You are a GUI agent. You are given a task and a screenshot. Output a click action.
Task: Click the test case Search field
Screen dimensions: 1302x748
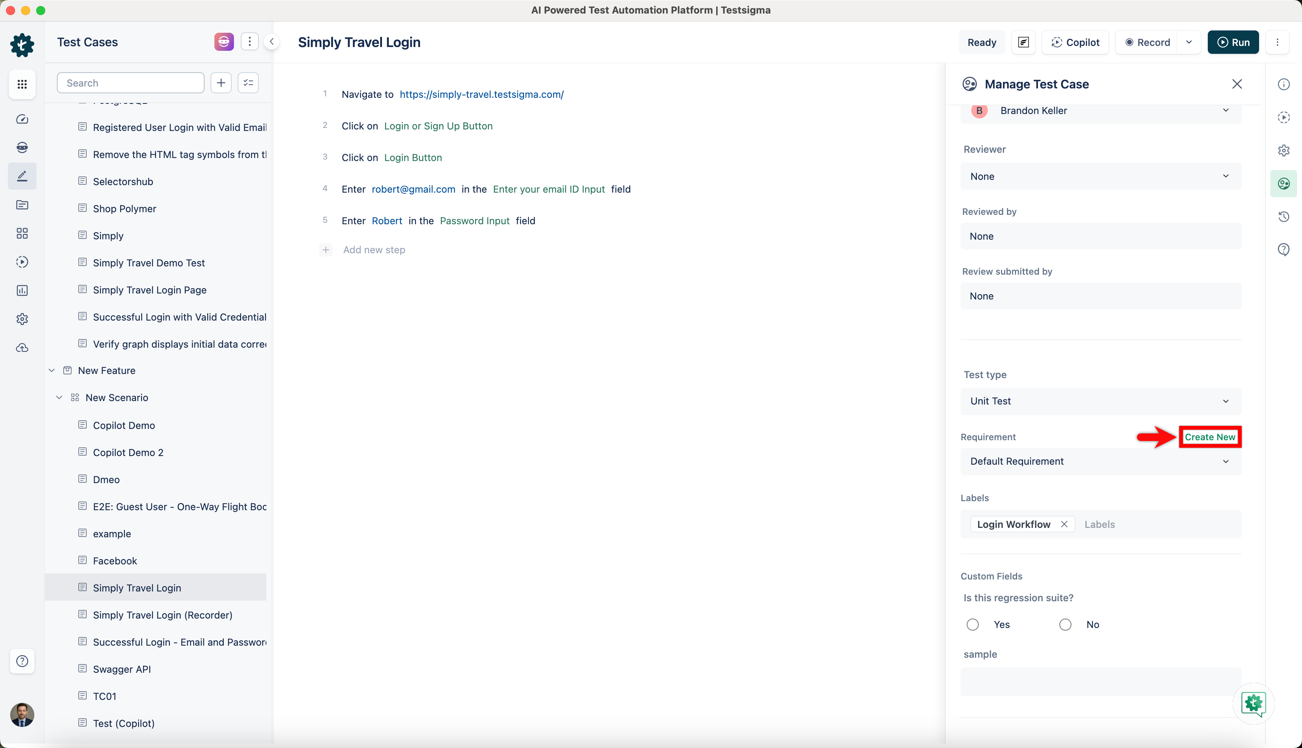coord(131,83)
